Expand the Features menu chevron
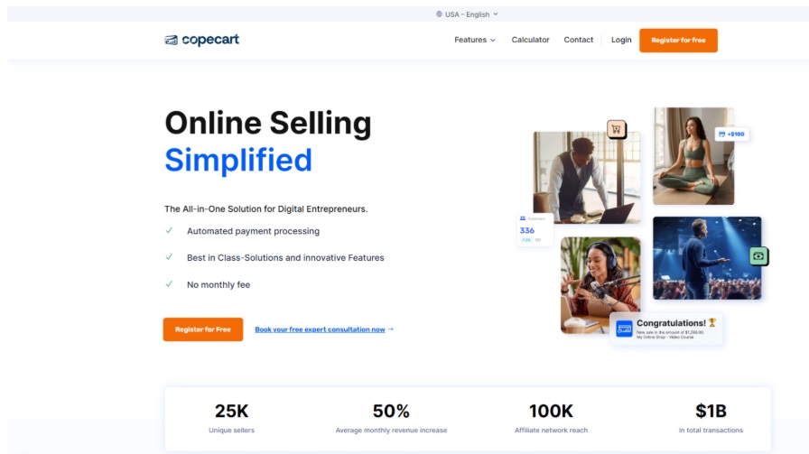Viewport: 809px width, 454px height. 493,41
